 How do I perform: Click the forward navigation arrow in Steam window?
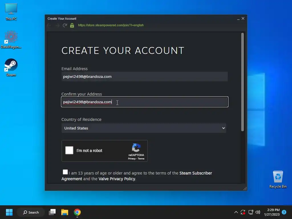pyautogui.click(x=57, y=25)
